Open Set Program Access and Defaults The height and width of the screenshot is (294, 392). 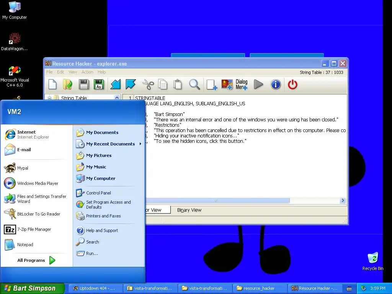tap(109, 204)
